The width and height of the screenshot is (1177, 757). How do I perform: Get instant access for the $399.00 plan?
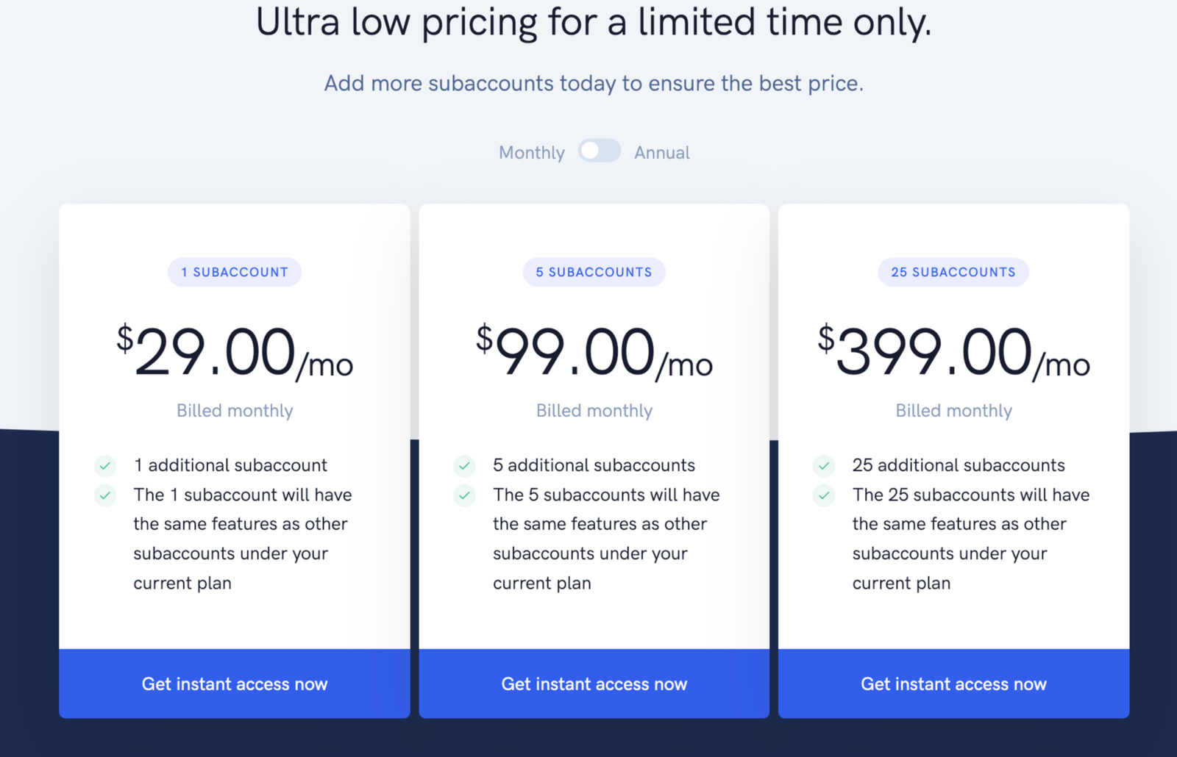(x=954, y=684)
